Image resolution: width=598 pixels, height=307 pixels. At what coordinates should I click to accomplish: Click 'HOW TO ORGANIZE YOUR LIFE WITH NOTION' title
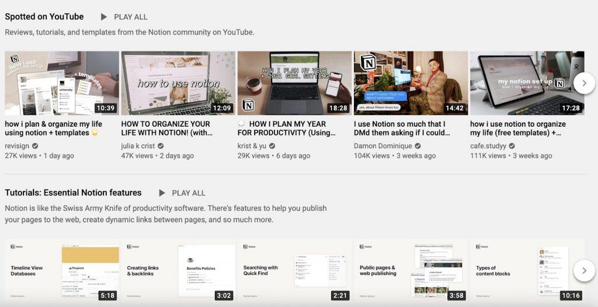pos(165,128)
